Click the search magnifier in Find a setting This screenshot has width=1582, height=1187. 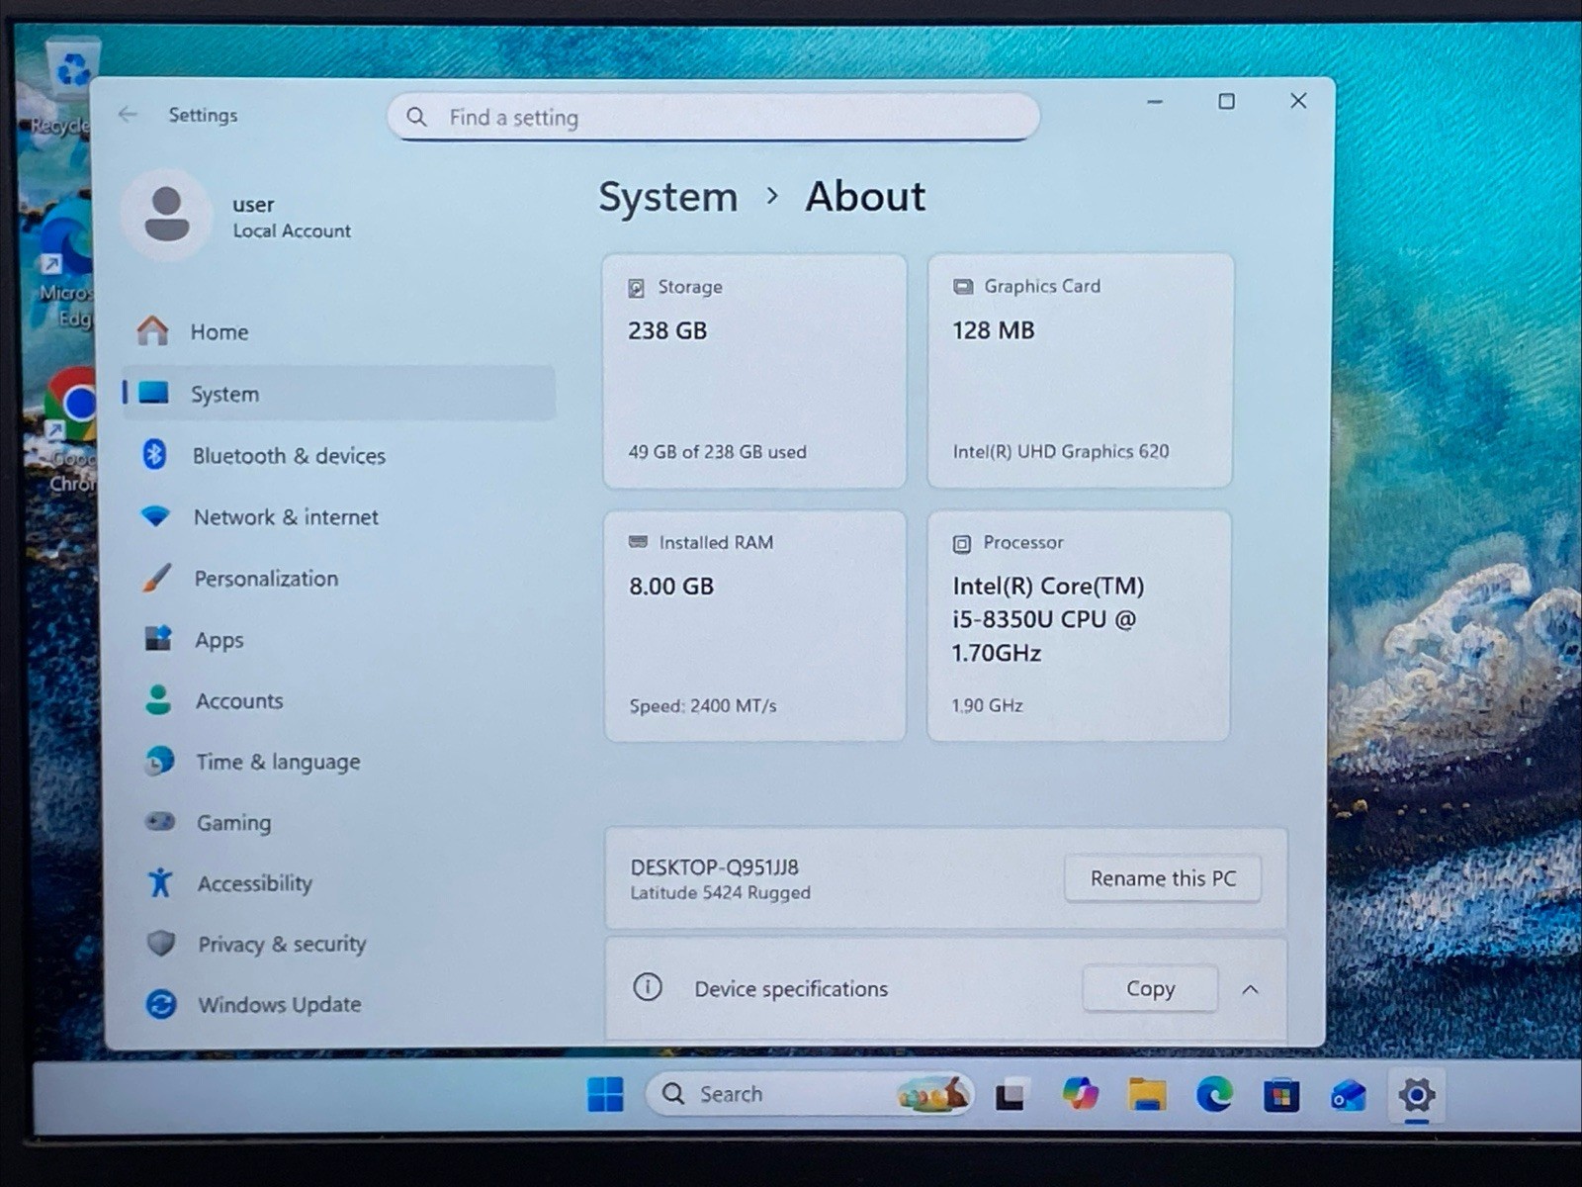[x=417, y=117]
